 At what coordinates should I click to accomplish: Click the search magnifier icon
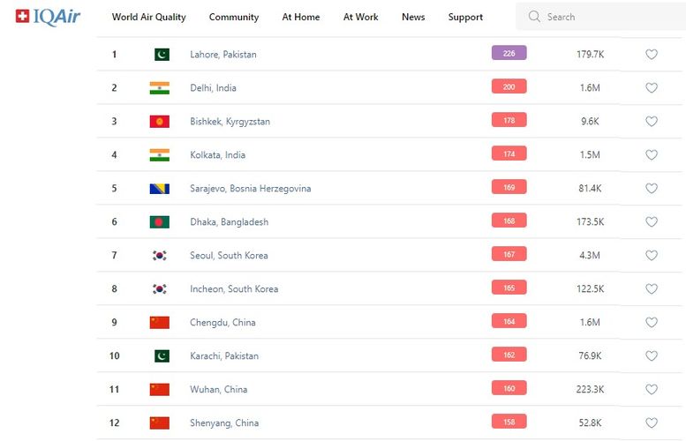pos(534,17)
